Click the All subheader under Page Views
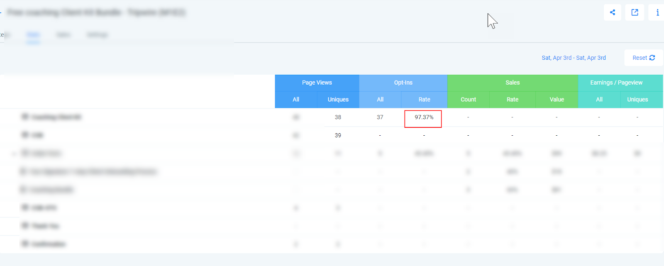The image size is (664, 266). click(296, 100)
